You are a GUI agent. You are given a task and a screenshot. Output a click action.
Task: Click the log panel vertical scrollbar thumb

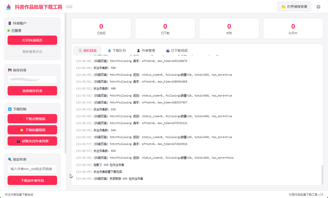322,174
